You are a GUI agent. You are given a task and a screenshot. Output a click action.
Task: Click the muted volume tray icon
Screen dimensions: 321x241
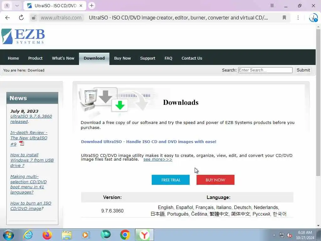pyautogui.click(x=289, y=235)
